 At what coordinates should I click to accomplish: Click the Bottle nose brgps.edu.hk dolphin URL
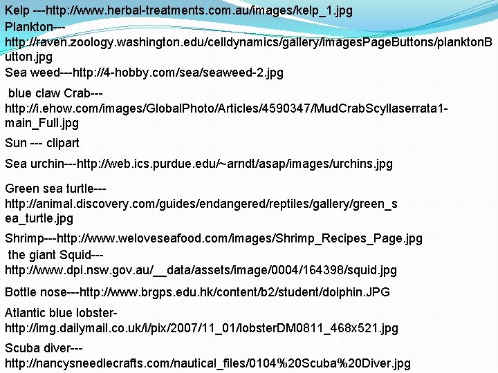tap(234, 292)
